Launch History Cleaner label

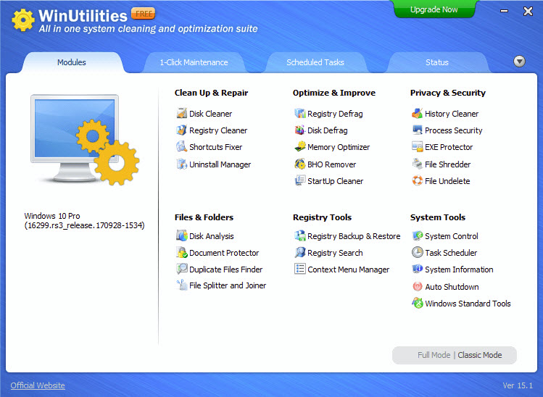click(452, 114)
